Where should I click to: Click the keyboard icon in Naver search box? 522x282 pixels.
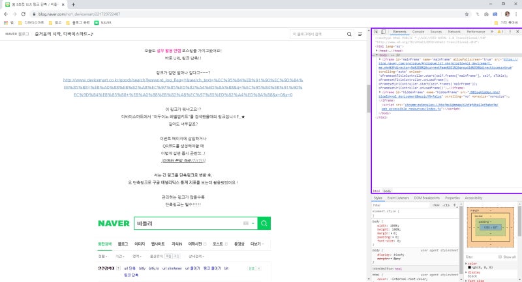246,223
